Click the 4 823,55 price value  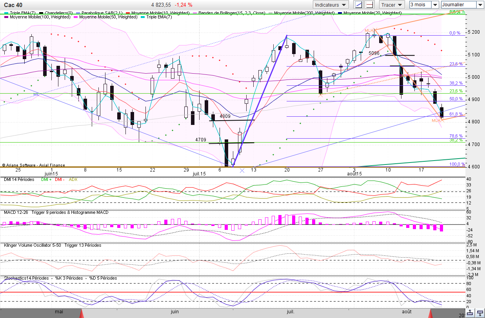click(161, 5)
